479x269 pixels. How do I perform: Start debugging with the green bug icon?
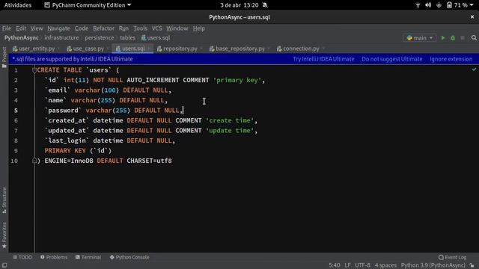(453, 38)
